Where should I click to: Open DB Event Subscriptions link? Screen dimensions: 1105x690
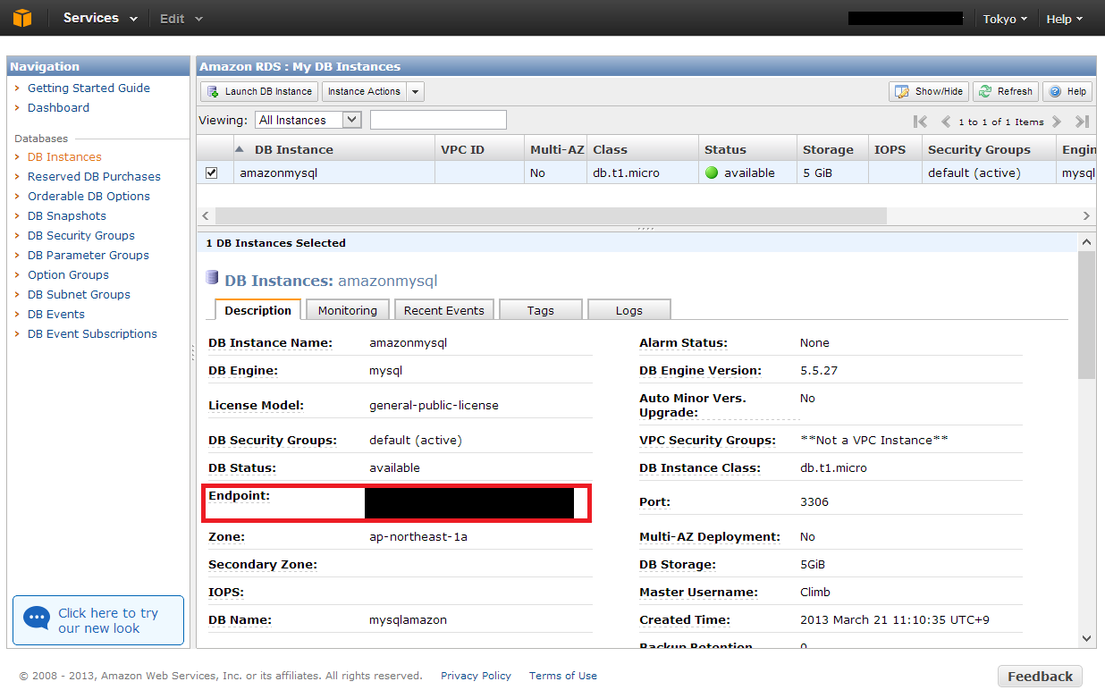coord(92,333)
